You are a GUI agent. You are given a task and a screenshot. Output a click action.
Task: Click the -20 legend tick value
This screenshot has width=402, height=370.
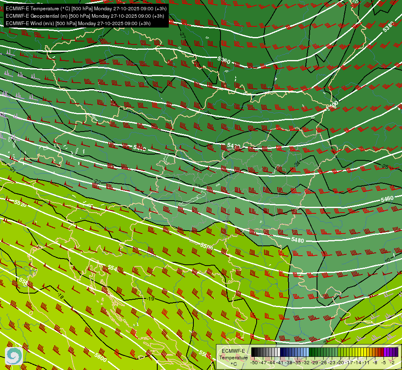(x=340, y=363)
